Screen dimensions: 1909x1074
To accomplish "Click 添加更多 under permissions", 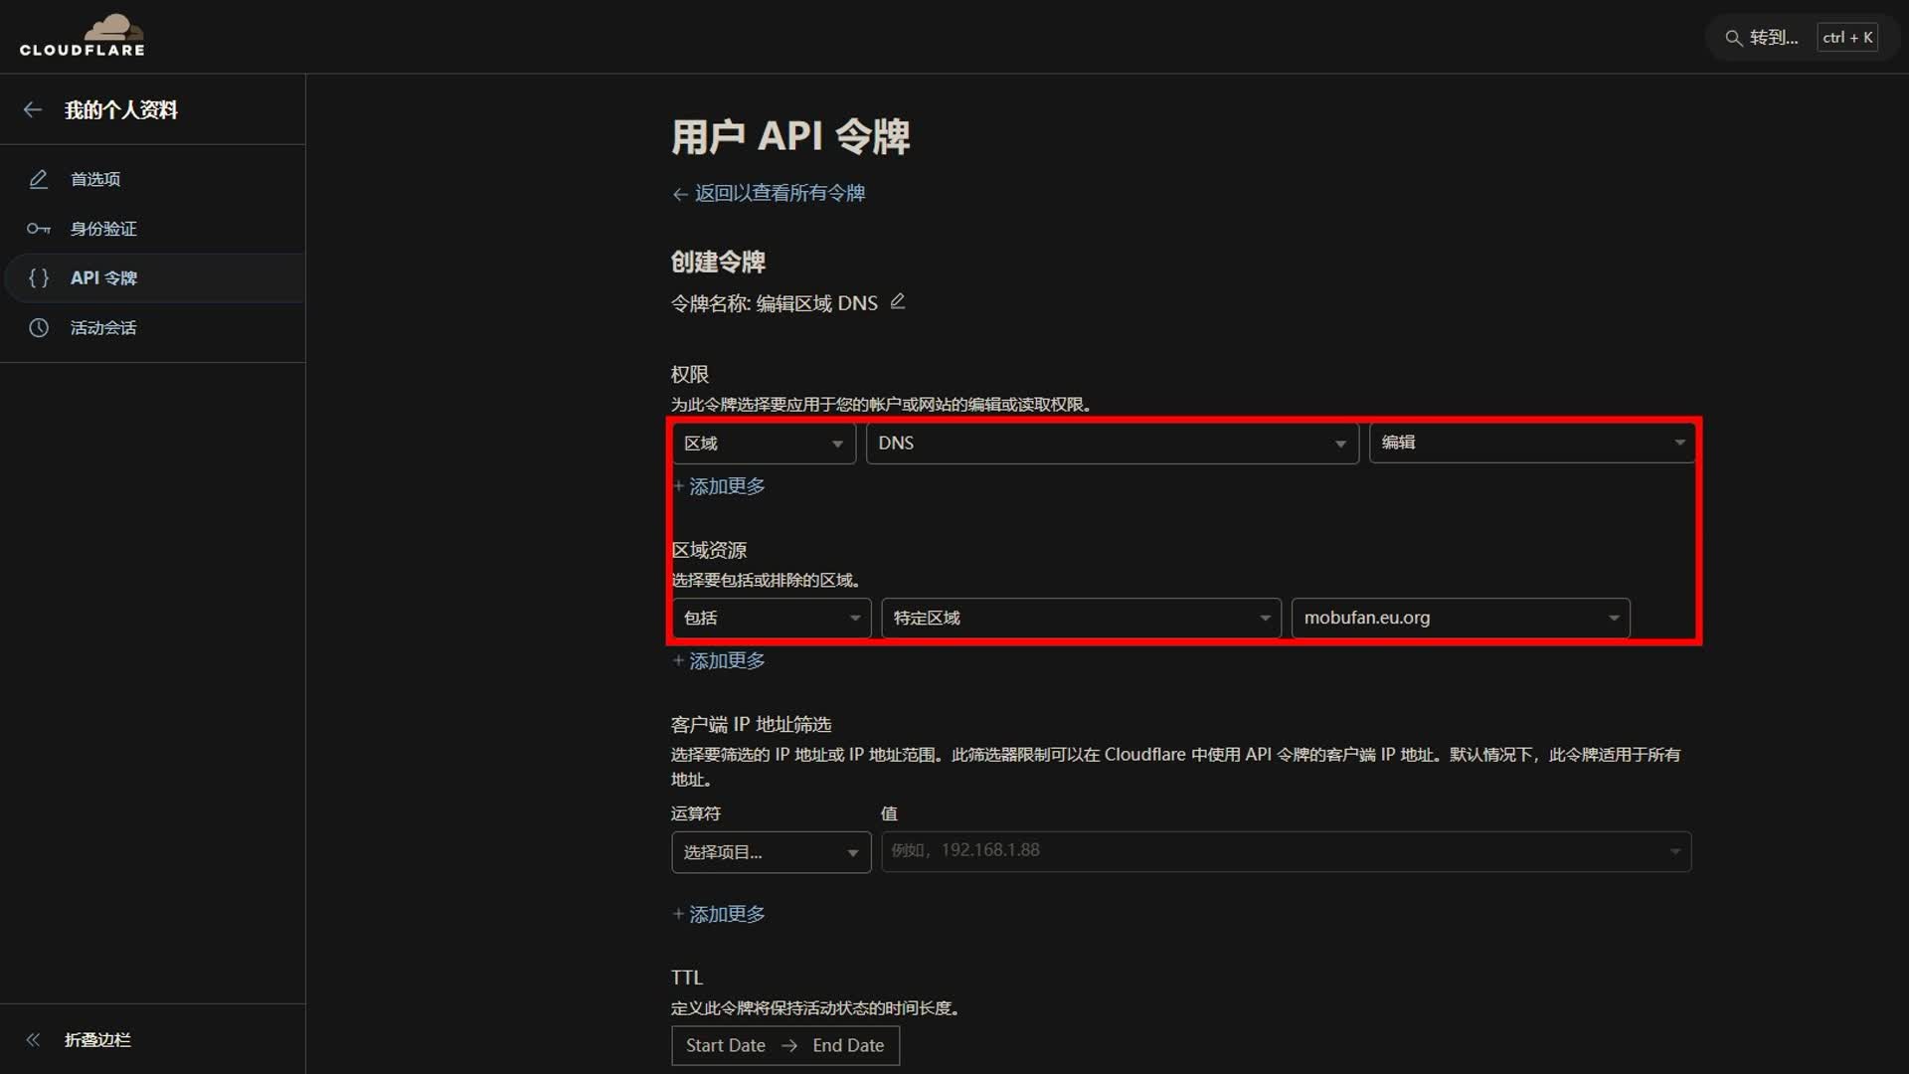I will (x=719, y=486).
